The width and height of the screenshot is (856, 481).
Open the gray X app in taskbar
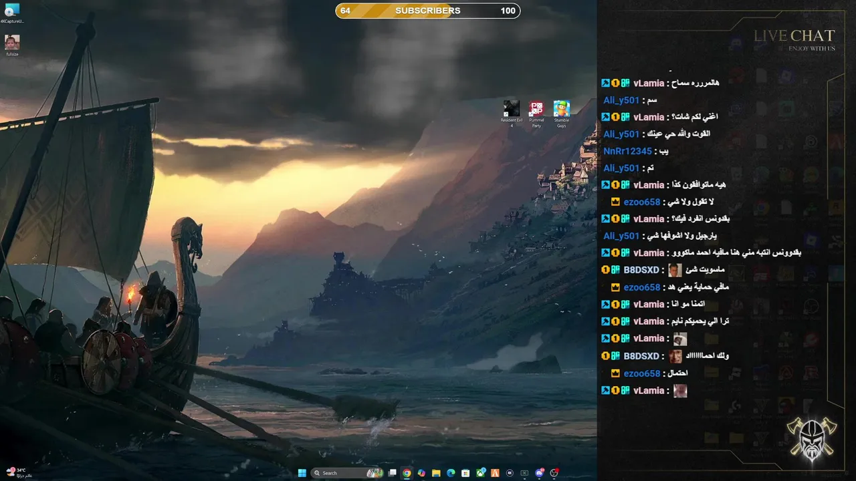[524, 473]
